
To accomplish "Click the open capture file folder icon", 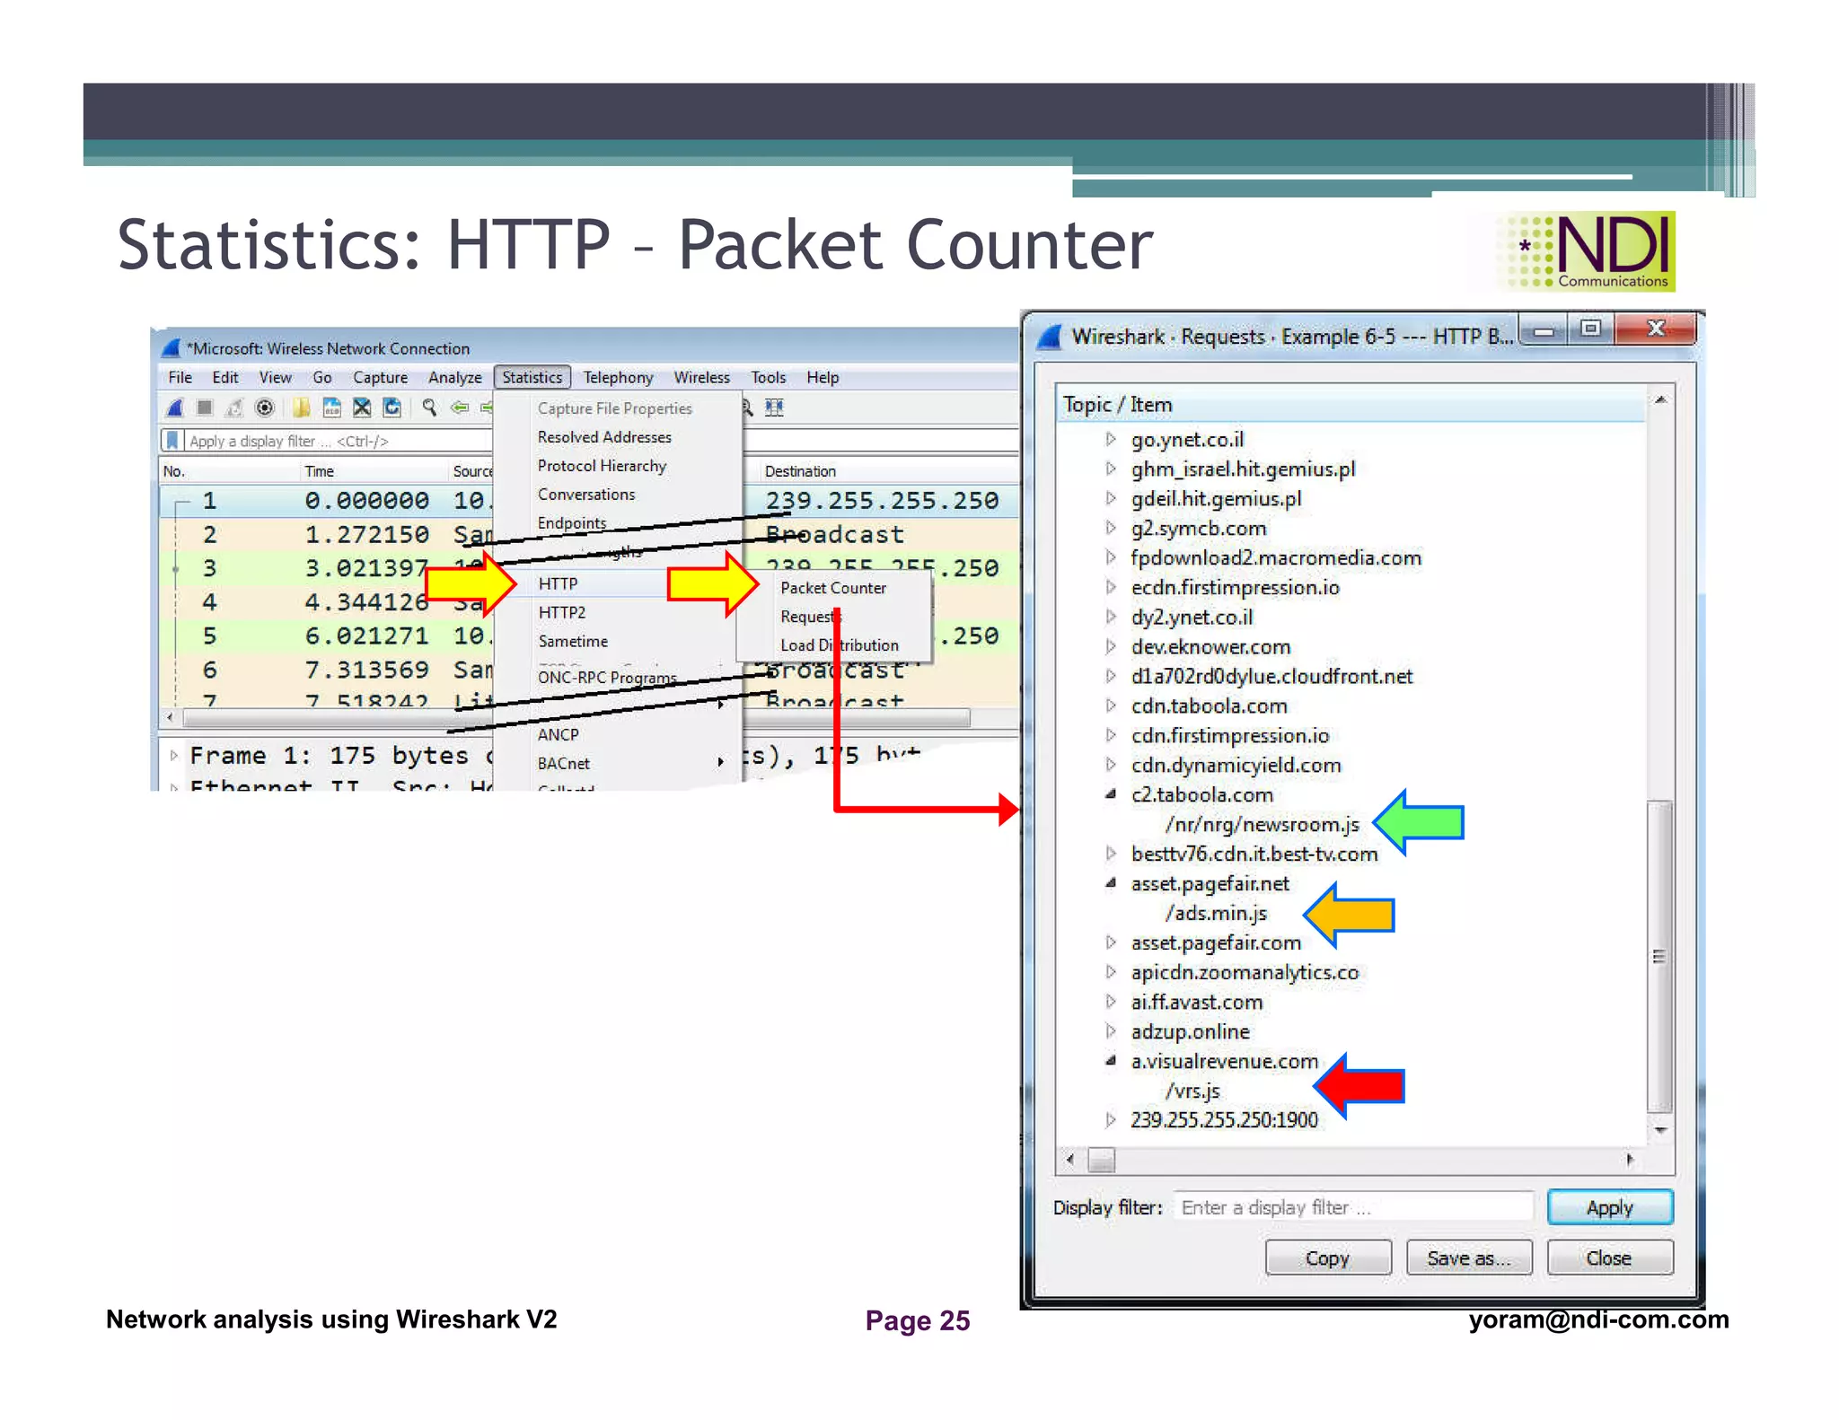I will [301, 408].
